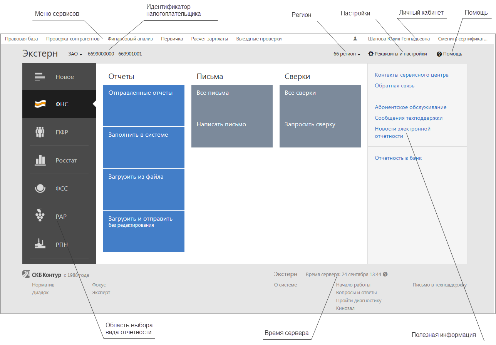This screenshot has height=345, width=496.
Task: Click Норматив footer link
Action: pos(43,285)
